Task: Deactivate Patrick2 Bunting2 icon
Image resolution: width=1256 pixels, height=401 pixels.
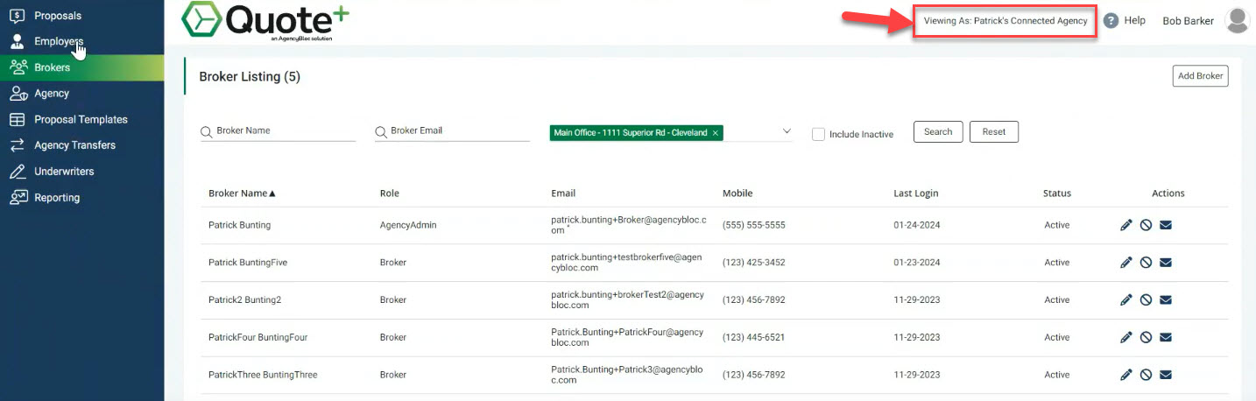Action: [1146, 300]
